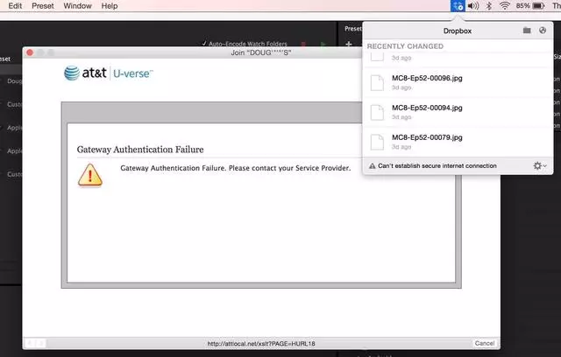
Task: Open the Dropbox settings gear menu
Action: pyautogui.click(x=540, y=165)
